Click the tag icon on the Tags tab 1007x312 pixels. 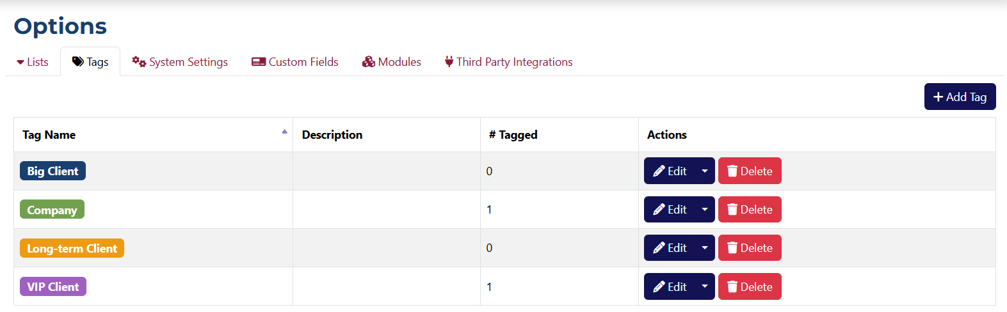coord(77,61)
